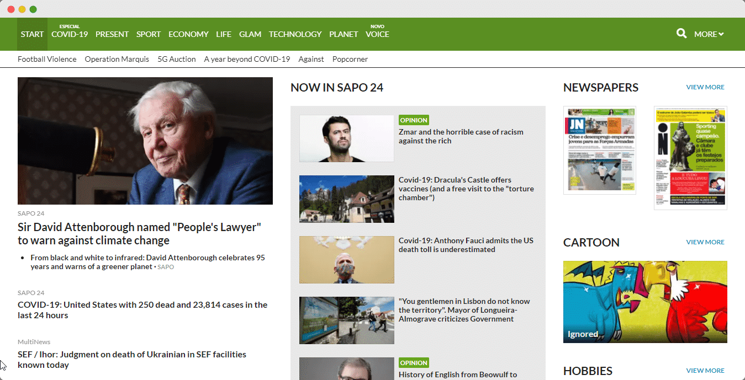Click the NEWSPAPERS section heading
The height and width of the screenshot is (380, 745).
tap(601, 87)
